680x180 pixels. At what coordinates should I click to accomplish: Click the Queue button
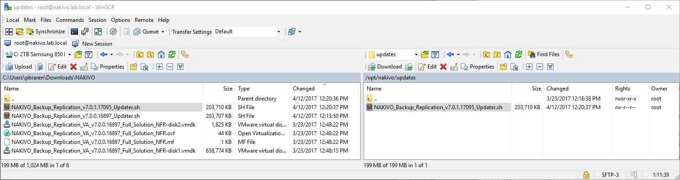(146, 32)
